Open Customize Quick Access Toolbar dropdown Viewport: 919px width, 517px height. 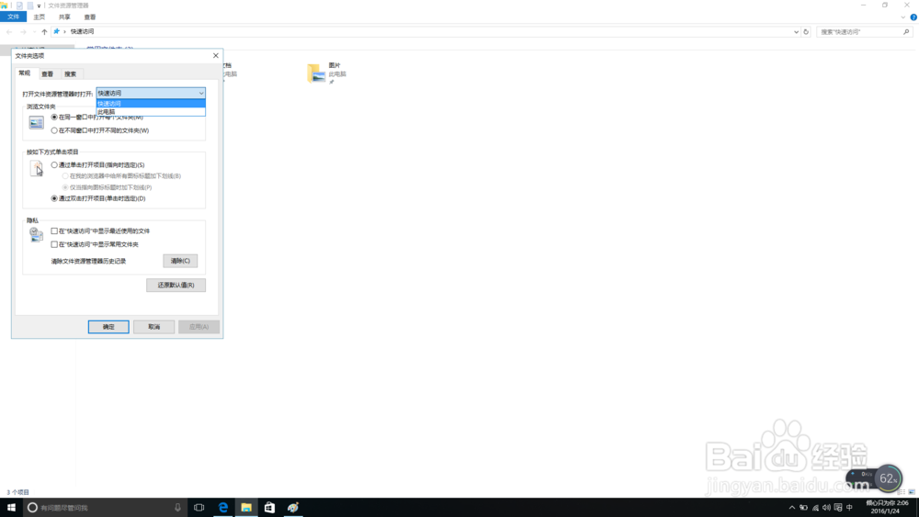[39, 6]
